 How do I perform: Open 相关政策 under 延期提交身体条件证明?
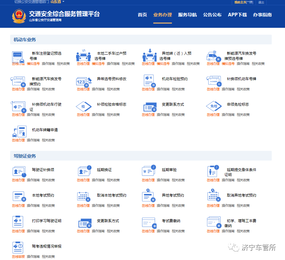tap(243, 180)
